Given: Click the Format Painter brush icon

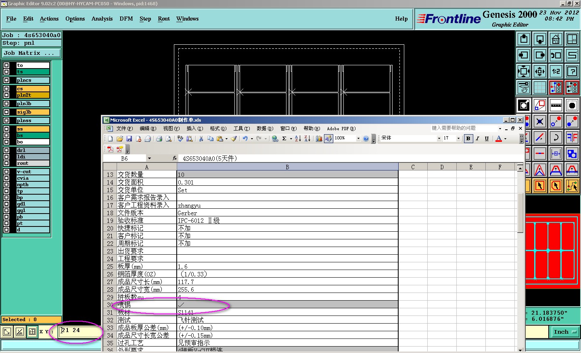Looking at the screenshot, I should tap(234, 139).
